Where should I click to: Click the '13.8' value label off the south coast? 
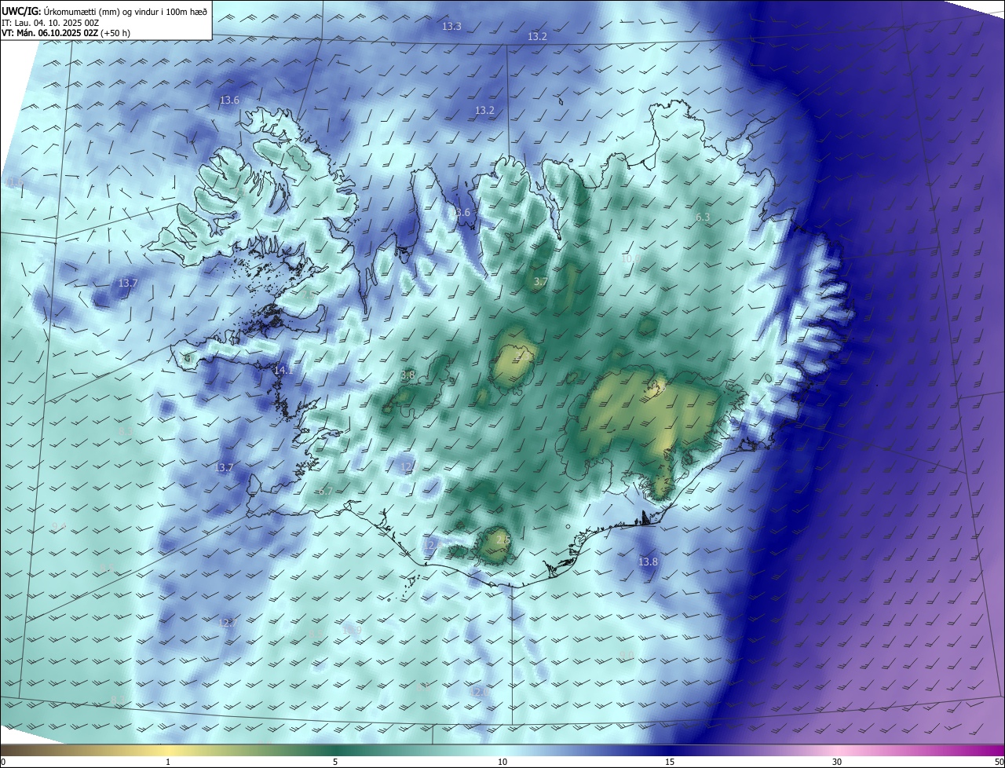point(648,561)
